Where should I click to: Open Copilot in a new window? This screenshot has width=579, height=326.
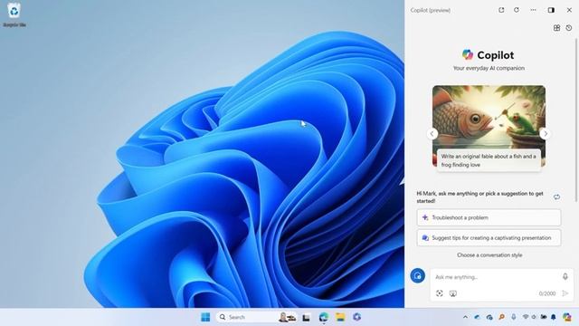(x=501, y=10)
